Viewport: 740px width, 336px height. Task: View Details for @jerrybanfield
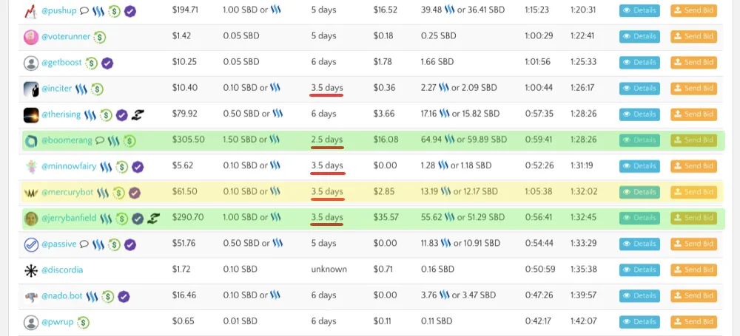pos(639,218)
